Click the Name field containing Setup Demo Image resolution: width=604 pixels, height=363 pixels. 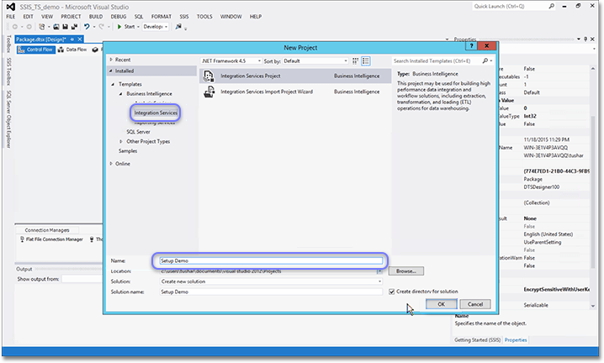tap(271, 260)
